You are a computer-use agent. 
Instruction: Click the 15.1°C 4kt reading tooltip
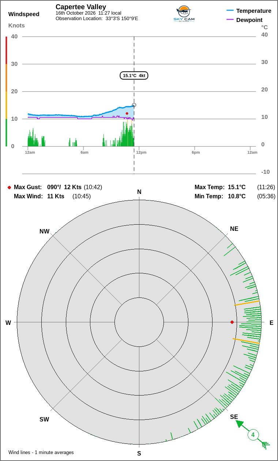[134, 75]
